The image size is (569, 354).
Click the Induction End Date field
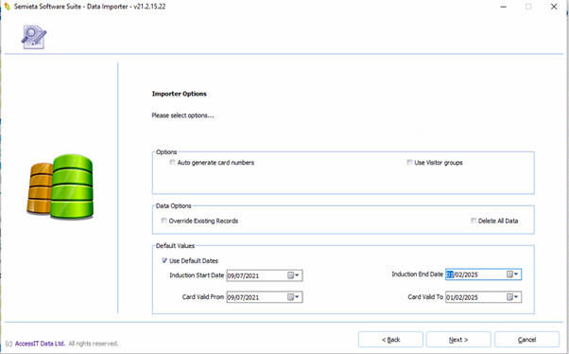point(483,274)
